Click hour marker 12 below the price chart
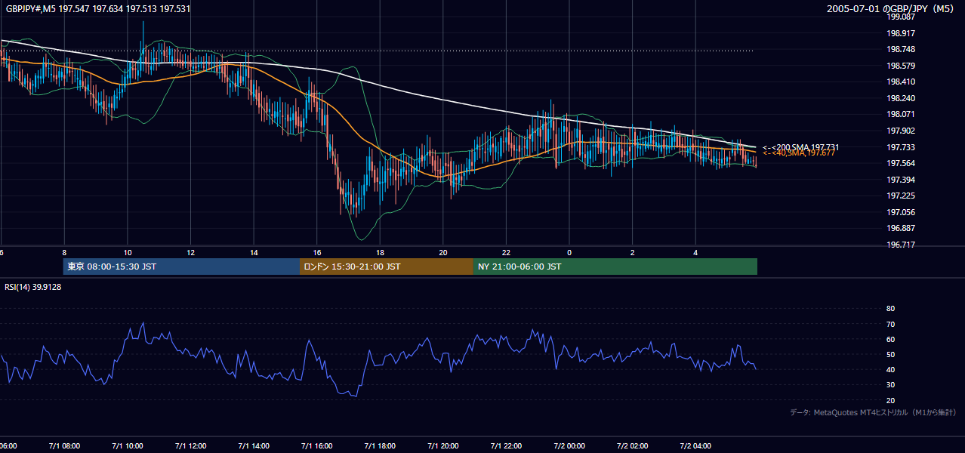 190,252
